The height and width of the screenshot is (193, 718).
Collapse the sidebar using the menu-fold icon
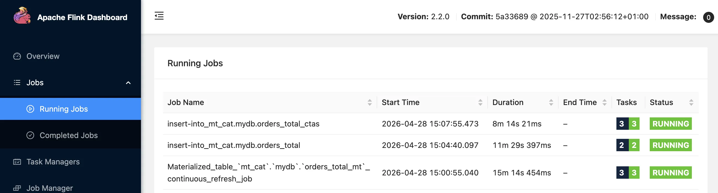[159, 16]
